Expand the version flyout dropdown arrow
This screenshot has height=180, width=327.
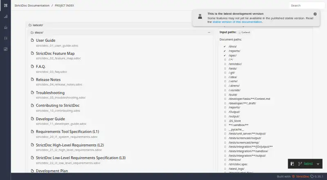click(318, 164)
